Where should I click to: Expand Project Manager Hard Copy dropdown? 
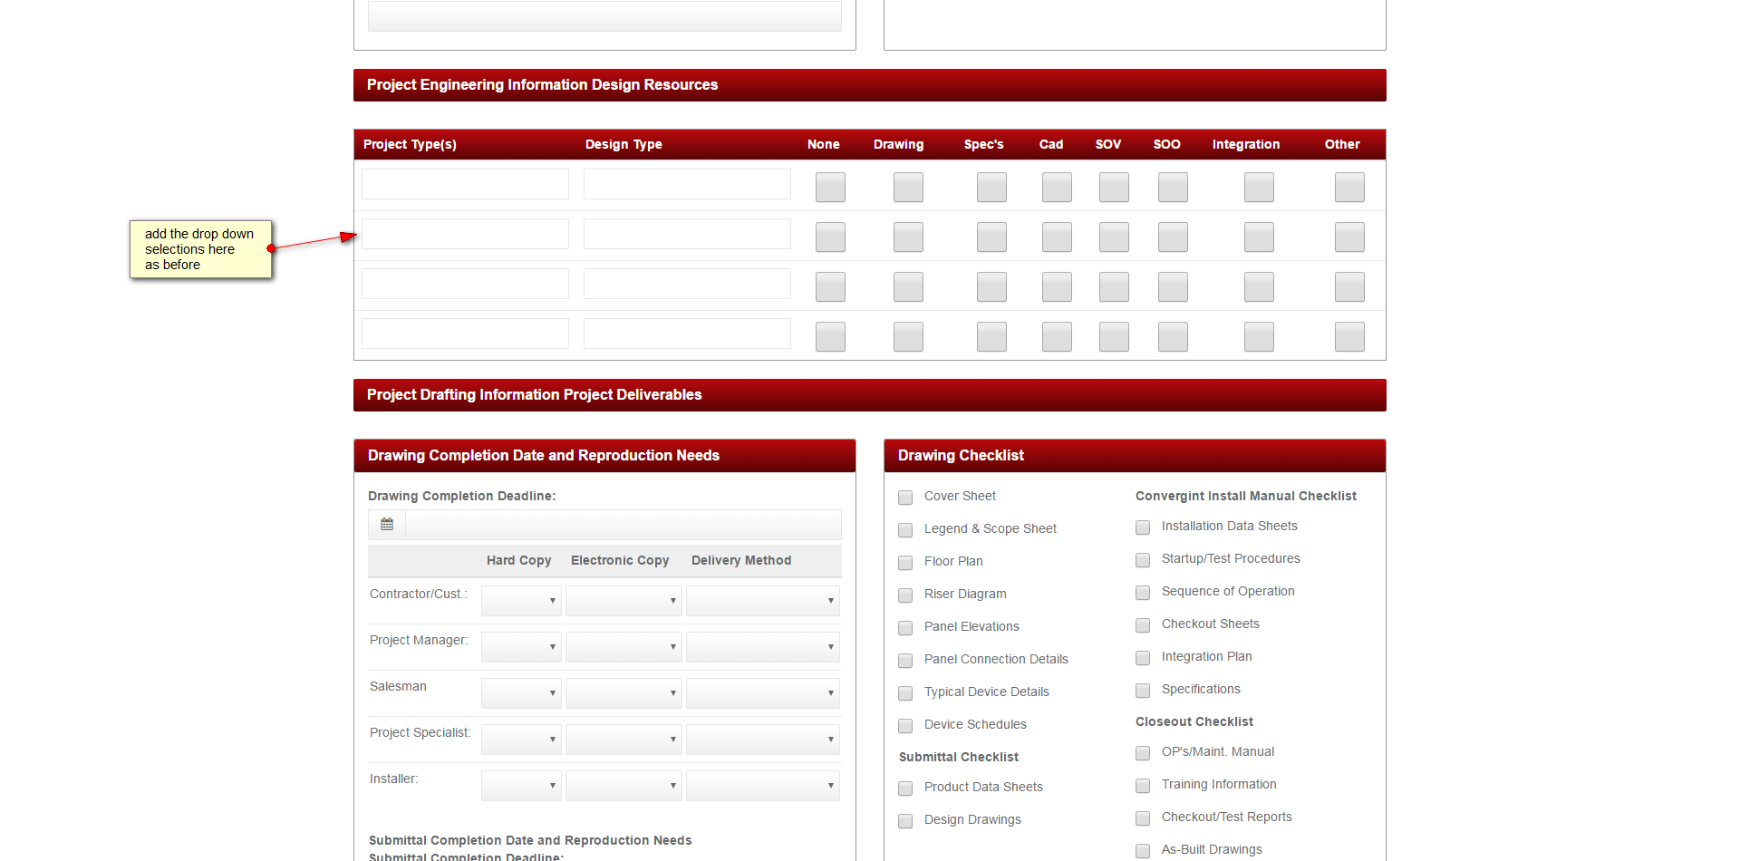click(521, 647)
